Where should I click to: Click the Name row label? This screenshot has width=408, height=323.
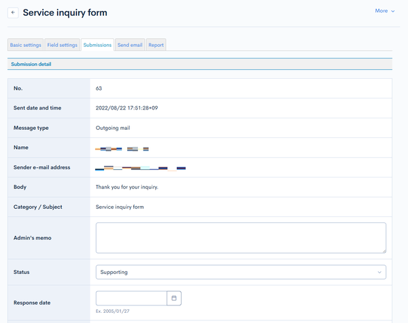21,148
